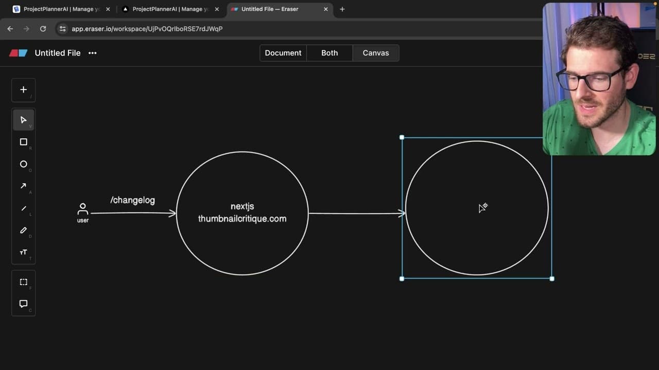Viewport: 659px width, 370px height.
Task: Go forward in browser history
Action: click(26, 29)
